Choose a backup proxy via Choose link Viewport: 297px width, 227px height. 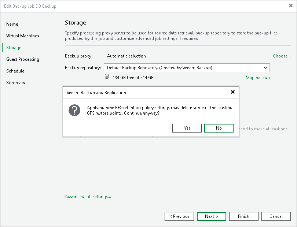(282, 56)
